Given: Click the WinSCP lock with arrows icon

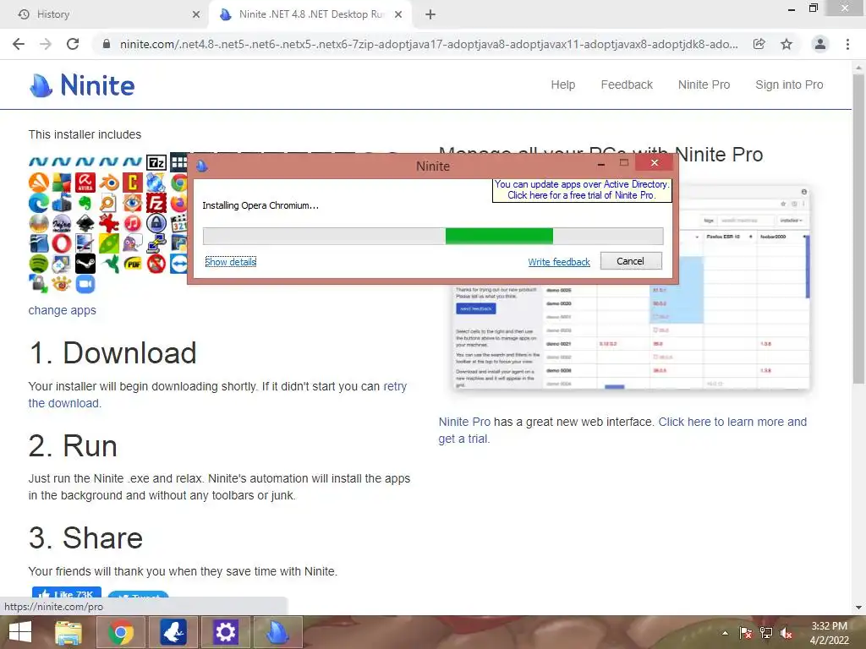Looking at the screenshot, I should (39, 284).
